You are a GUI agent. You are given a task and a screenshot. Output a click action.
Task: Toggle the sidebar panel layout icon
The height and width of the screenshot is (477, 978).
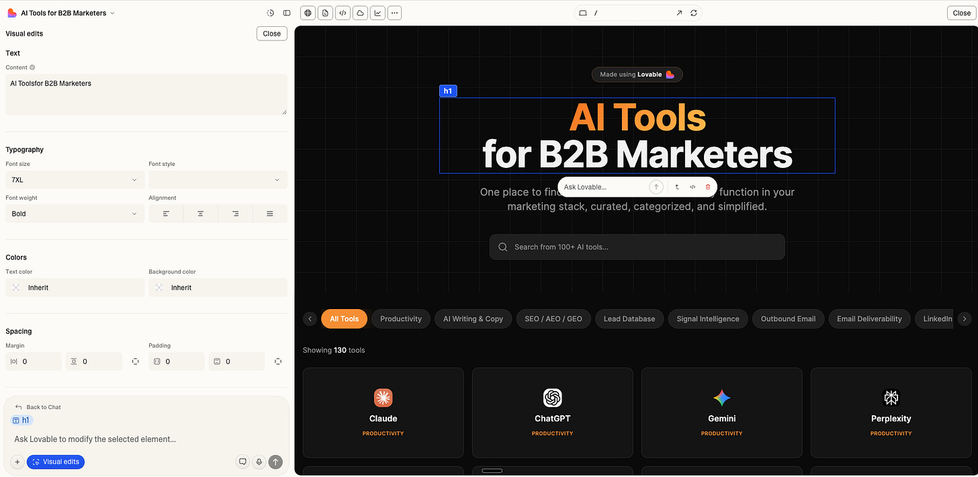(x=287, y=13)
